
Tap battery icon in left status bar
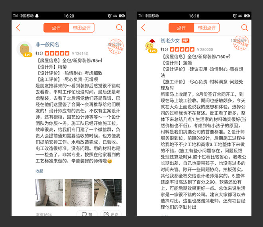(x=122, y=16)
